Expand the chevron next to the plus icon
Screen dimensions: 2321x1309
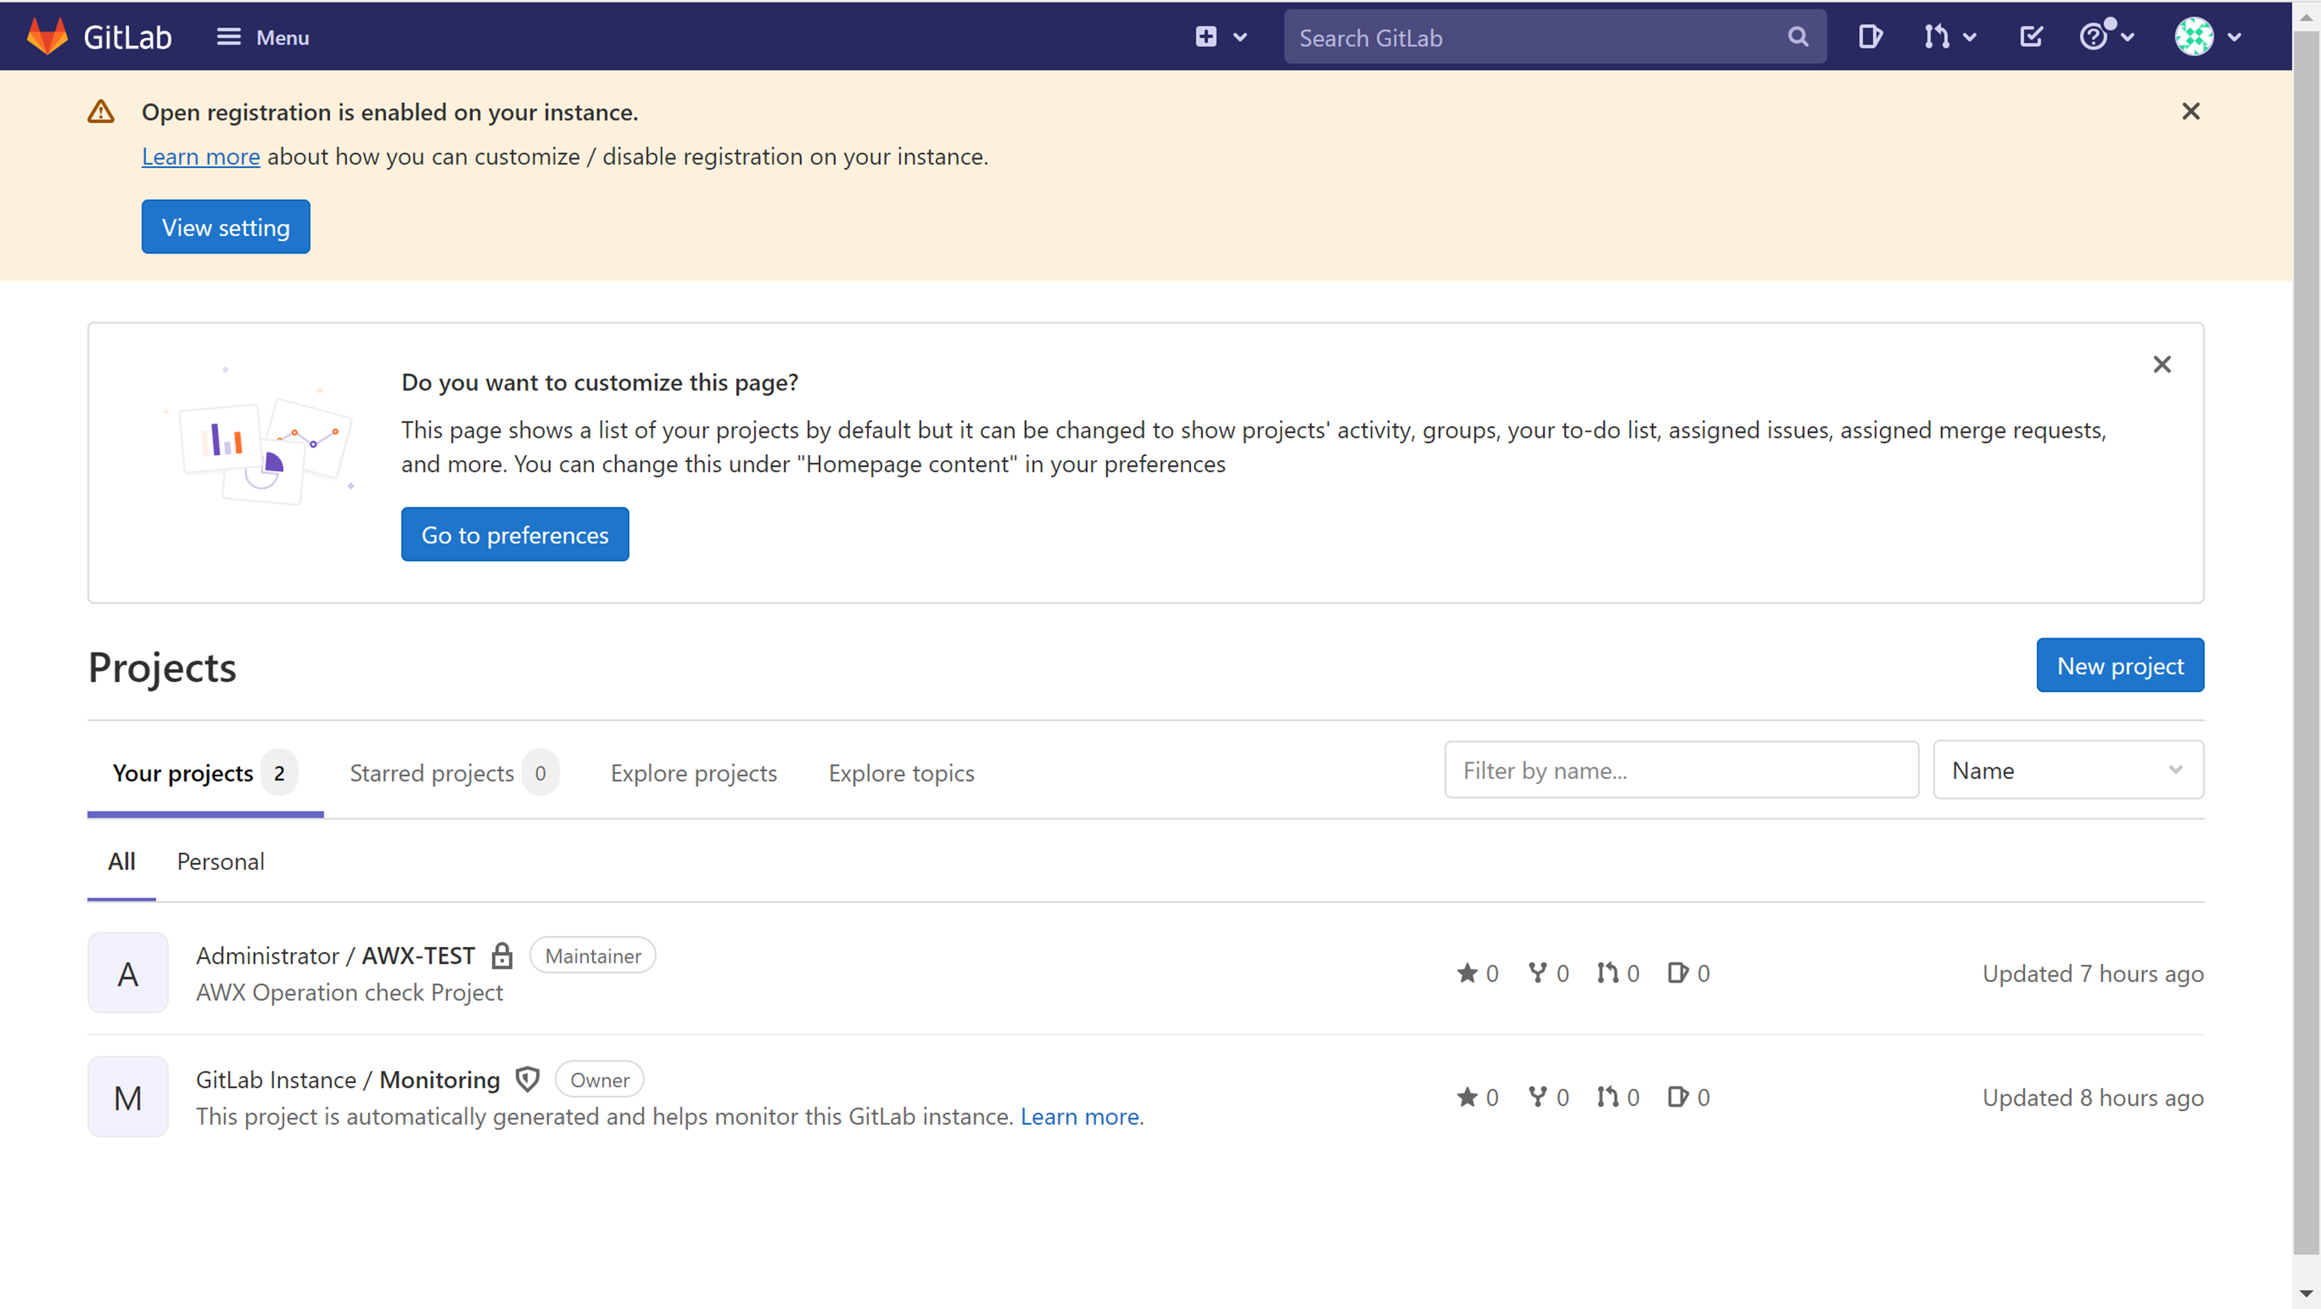(x=1241, y=37)
